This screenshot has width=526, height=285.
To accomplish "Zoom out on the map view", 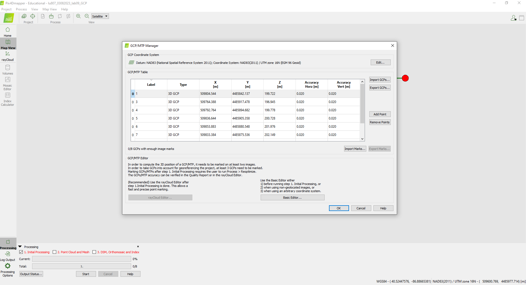I will tap(87, 16).
